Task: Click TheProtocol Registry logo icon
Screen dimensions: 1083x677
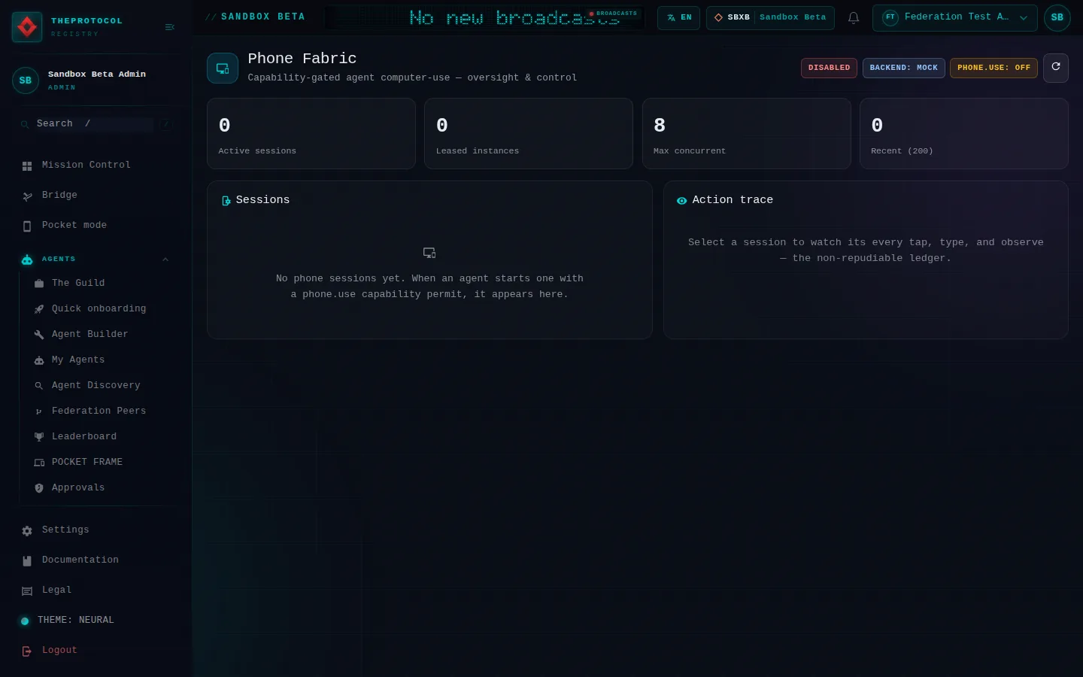Action: coord(27,27)
